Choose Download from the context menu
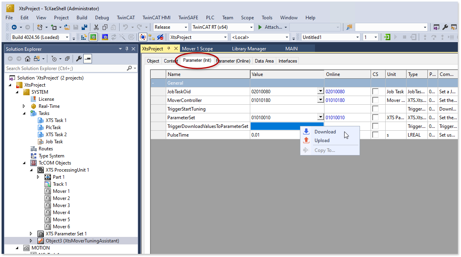This screenshot has height=257, width=461. coord(325,131)
